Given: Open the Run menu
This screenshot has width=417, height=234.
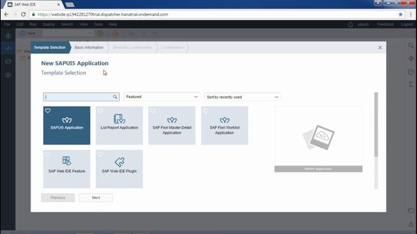Looking at the screenshot, I should (33, 24).
